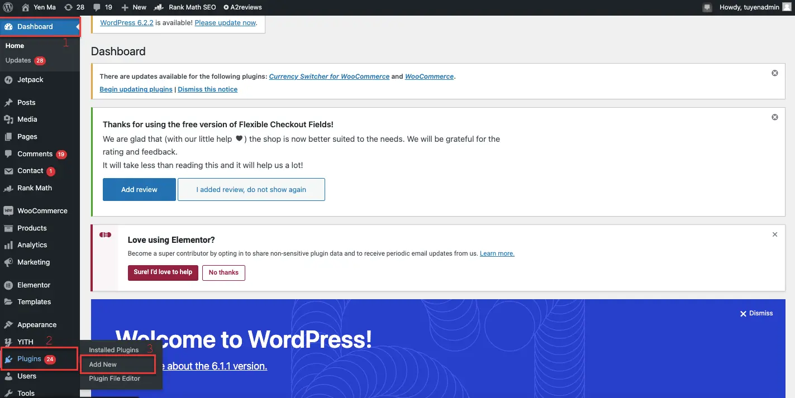The height and width of the screenshot is (398, 795).
Task: Click Begin updating plugins
Action: [x=136, y=89]
